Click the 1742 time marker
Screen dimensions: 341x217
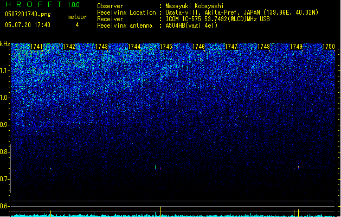(69, 47)
